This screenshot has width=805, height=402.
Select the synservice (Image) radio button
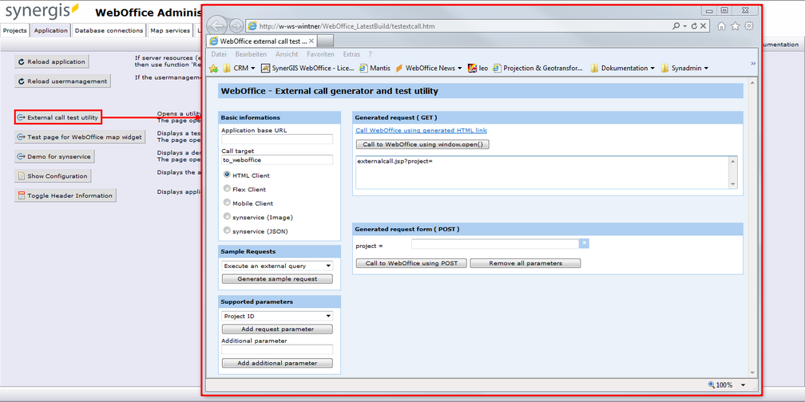click(227, 217)
